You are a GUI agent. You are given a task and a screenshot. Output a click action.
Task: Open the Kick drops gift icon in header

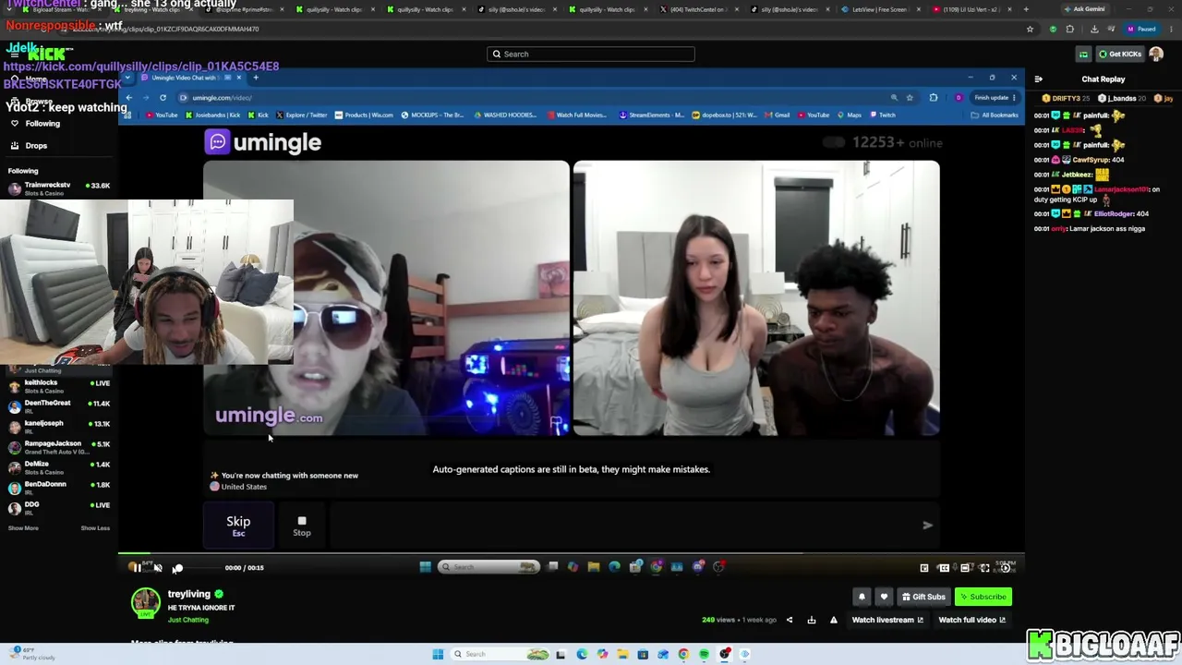[x=1083, y=54]
